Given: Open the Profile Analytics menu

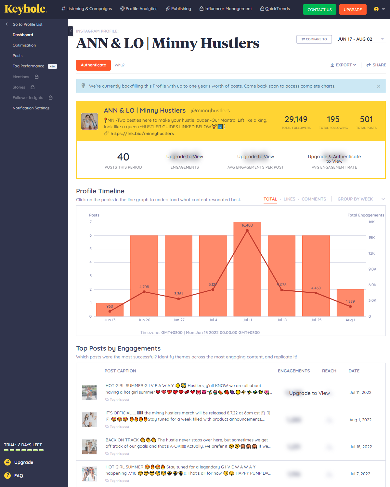Looking at the screenshot, I should point(139,9).
